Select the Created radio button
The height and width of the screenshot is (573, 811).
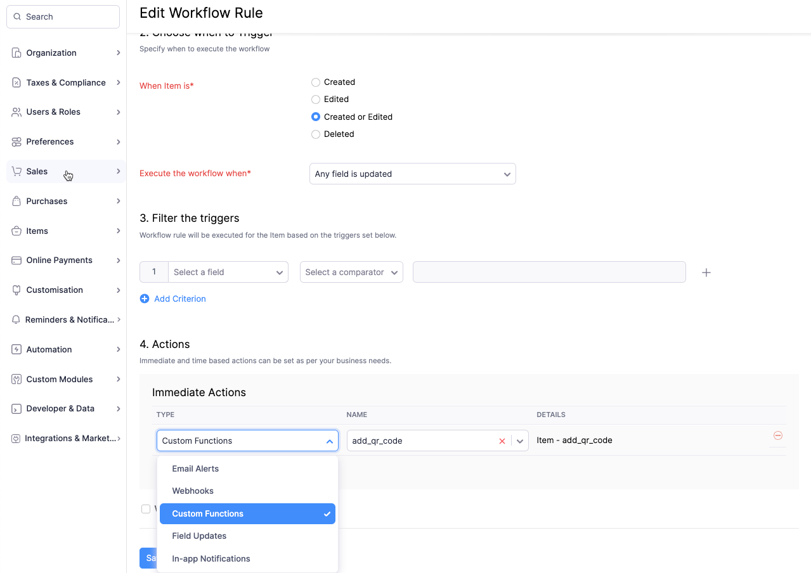(316, 82)
